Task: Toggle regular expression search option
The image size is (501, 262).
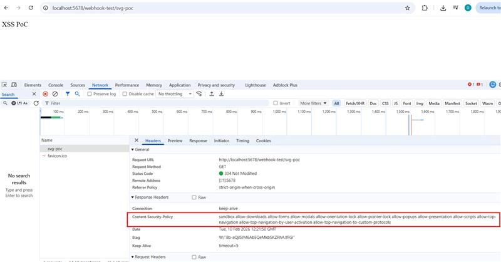Action: pyautogui.click(x=19, y=103)
